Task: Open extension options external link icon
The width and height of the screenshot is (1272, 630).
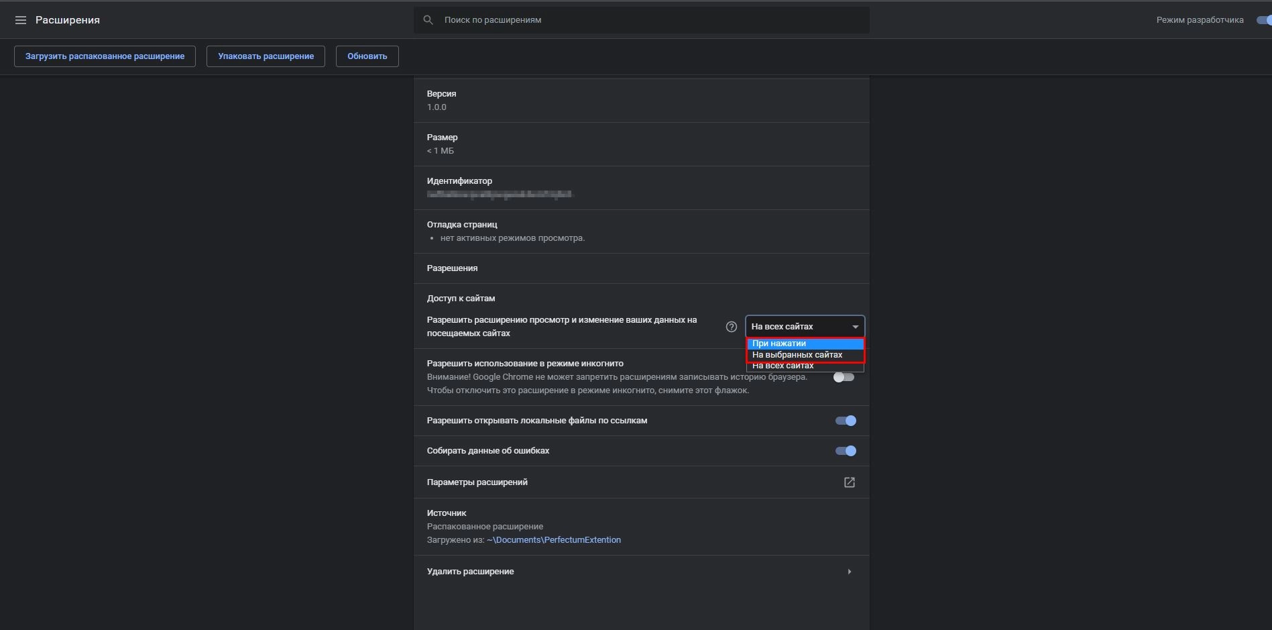Action: click(850, 482)
